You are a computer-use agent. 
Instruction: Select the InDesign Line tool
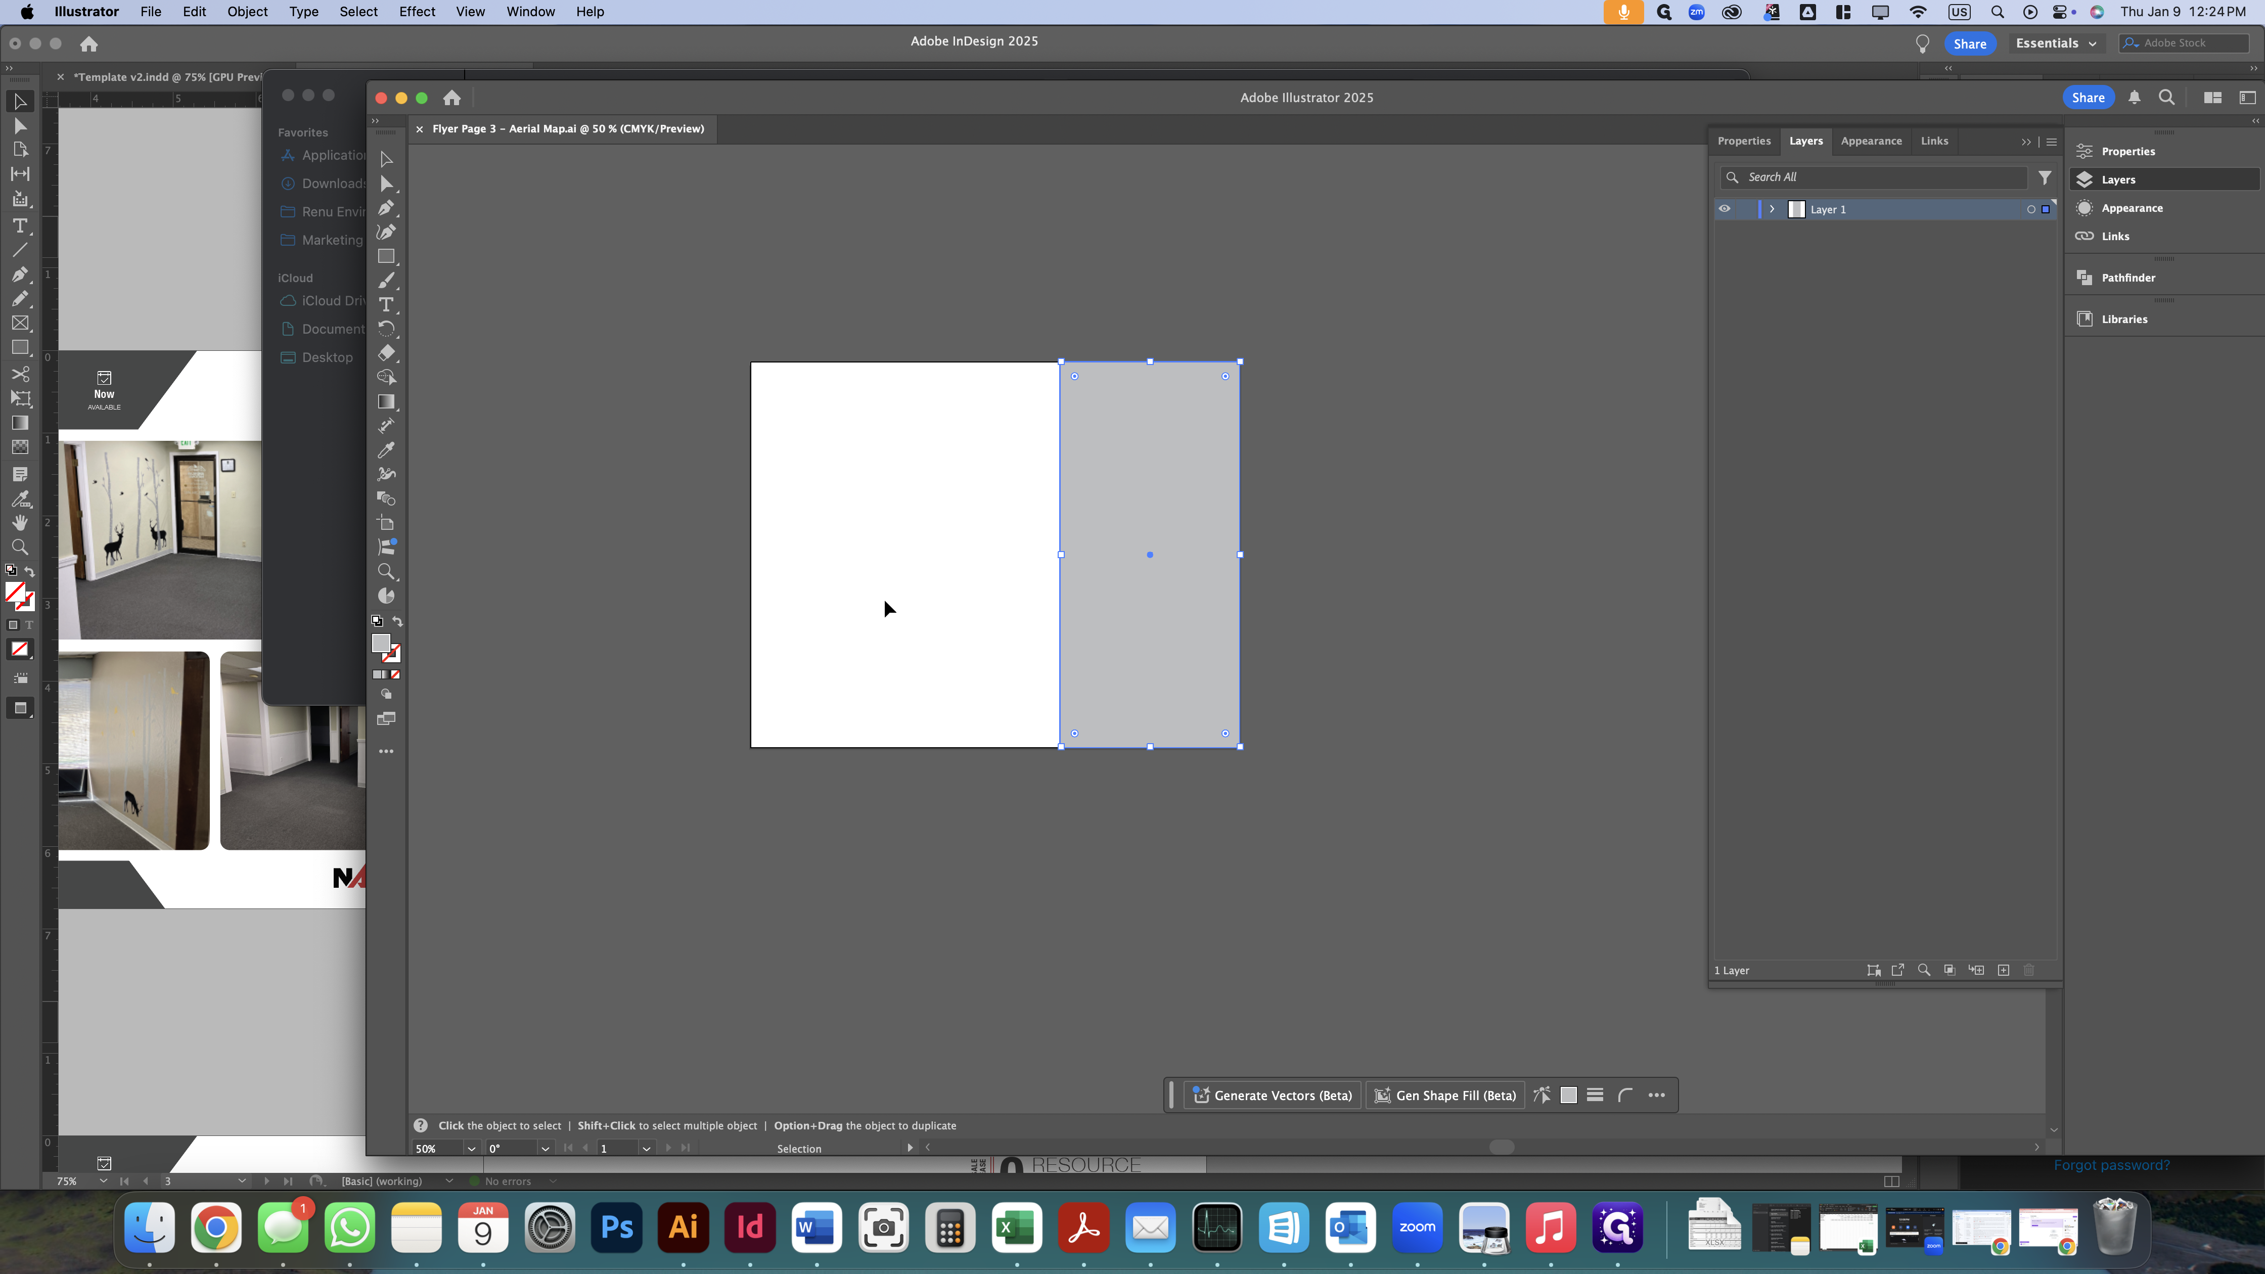point(20,251)
